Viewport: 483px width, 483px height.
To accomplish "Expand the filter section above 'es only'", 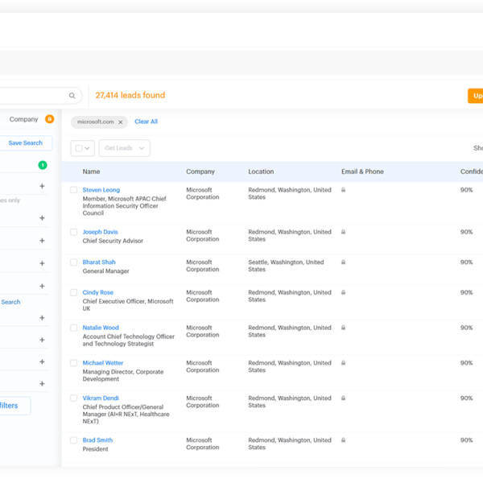I will (42, 186).
